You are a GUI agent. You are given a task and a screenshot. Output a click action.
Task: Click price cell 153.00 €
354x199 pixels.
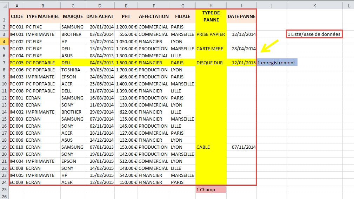126,147
